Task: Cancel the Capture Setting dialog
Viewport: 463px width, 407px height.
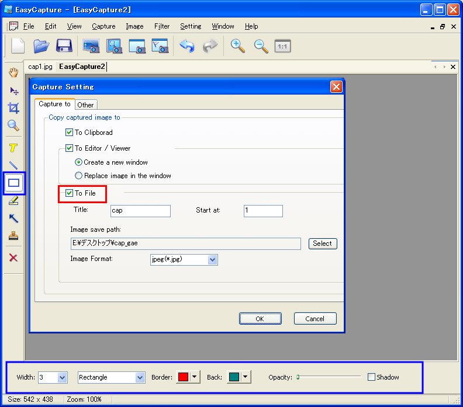Action: pos(315,319)
